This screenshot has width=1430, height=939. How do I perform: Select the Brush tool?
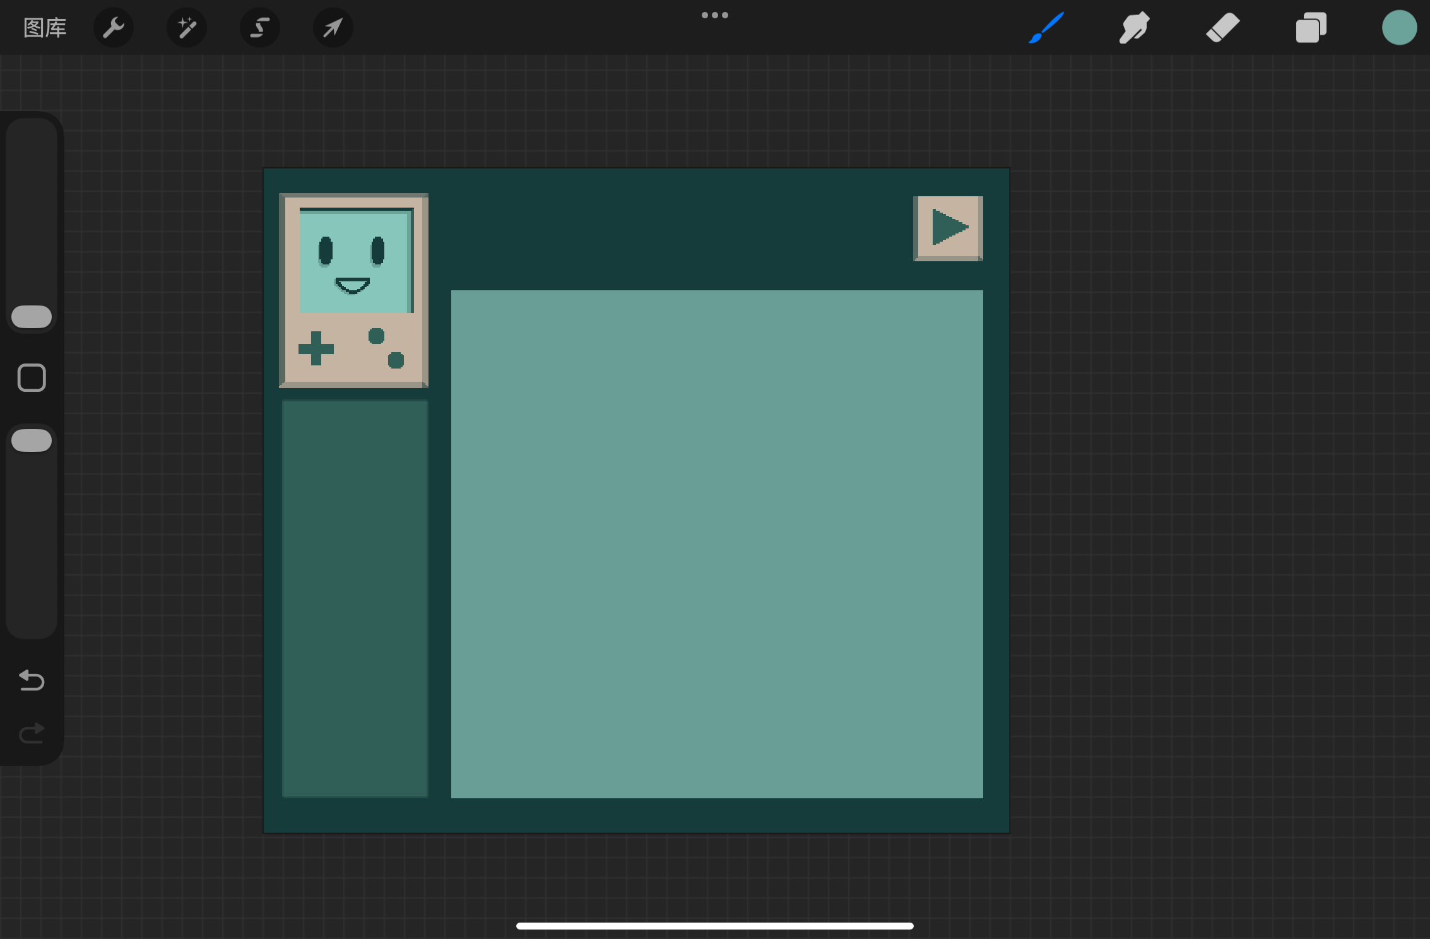1046,28
